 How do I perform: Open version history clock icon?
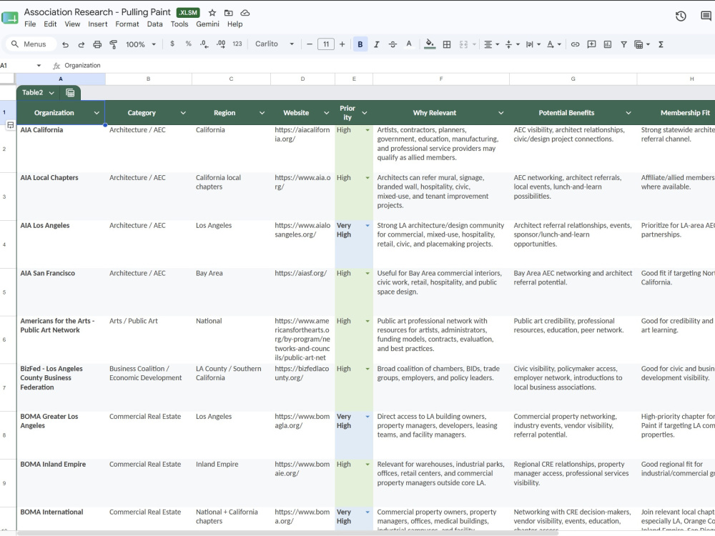[681, 16]
